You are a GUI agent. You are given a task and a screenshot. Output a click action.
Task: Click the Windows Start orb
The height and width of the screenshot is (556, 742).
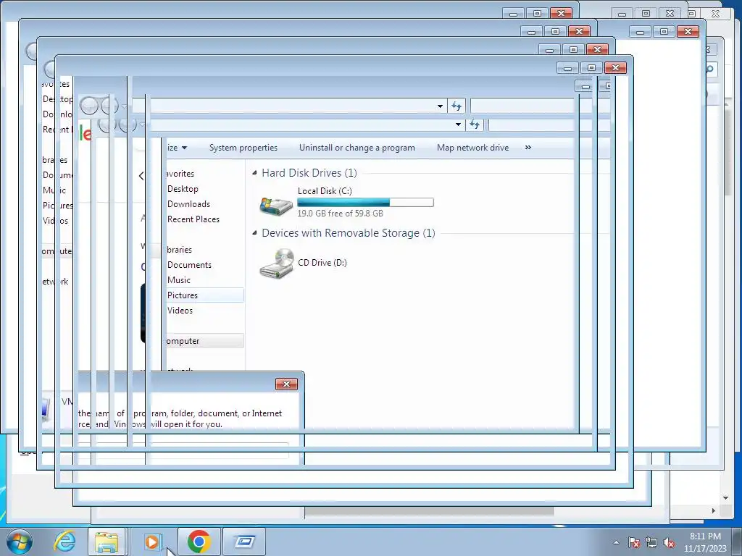tap(19, 541)
